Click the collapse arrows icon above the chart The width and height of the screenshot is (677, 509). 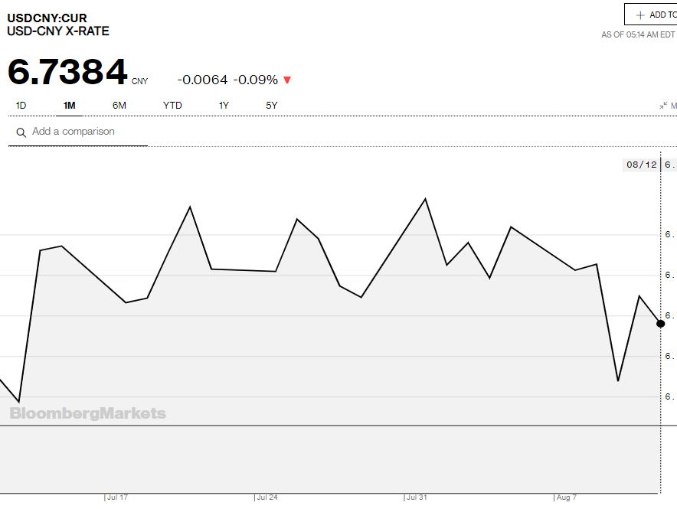tap(663, 106)
